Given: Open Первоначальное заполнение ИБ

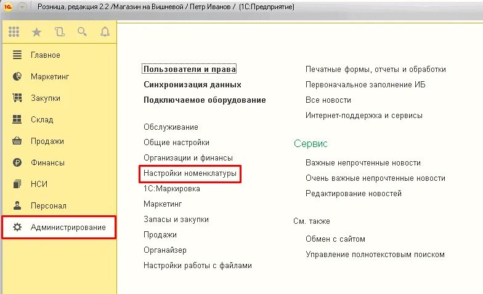Looking at the screenshot, I should [x=365, y=85].
